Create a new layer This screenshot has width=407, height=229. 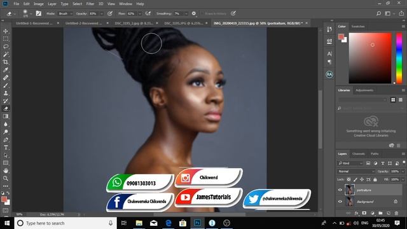[389, 213]
